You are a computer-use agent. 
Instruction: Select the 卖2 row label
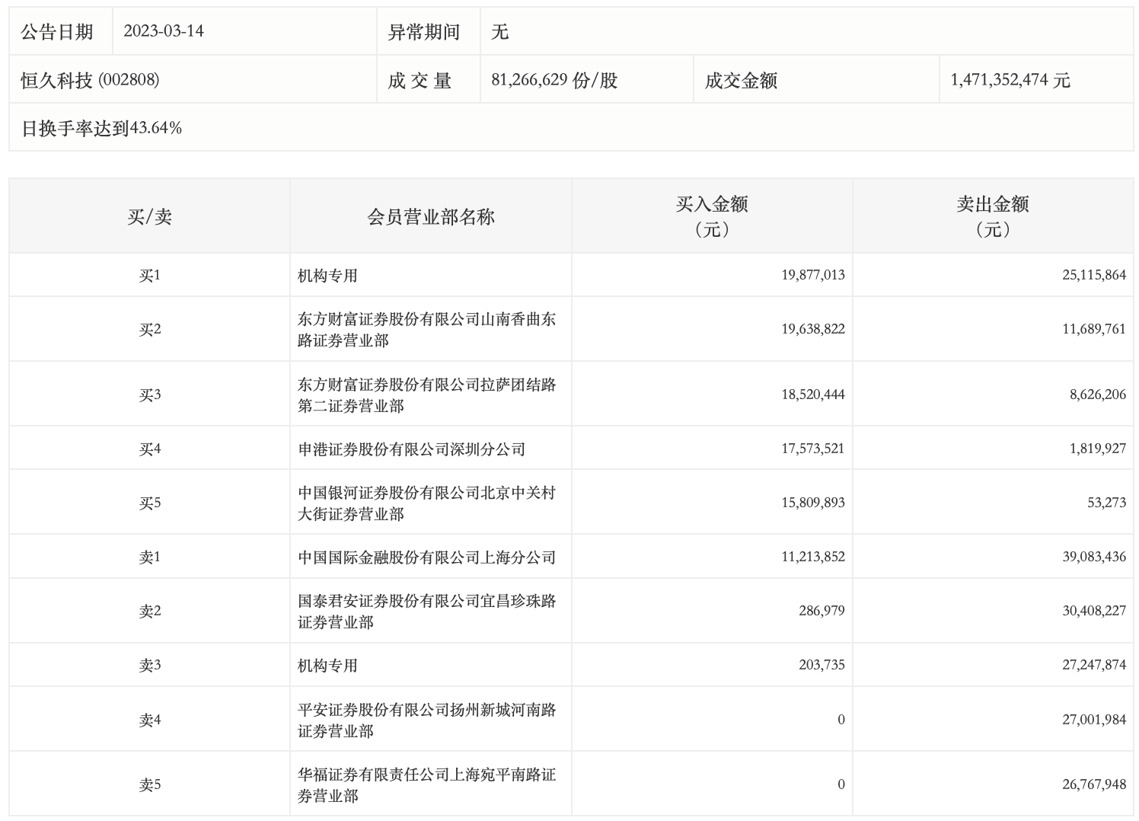[149, 612]
